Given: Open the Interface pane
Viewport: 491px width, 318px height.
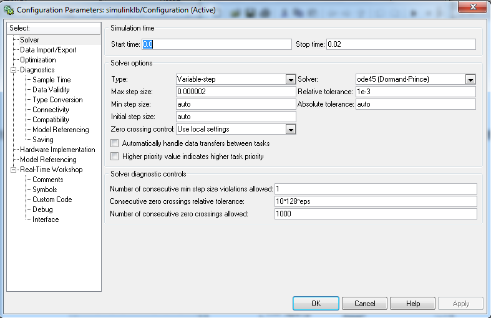Looking at the screenshot, I should [x=46, y=219].
